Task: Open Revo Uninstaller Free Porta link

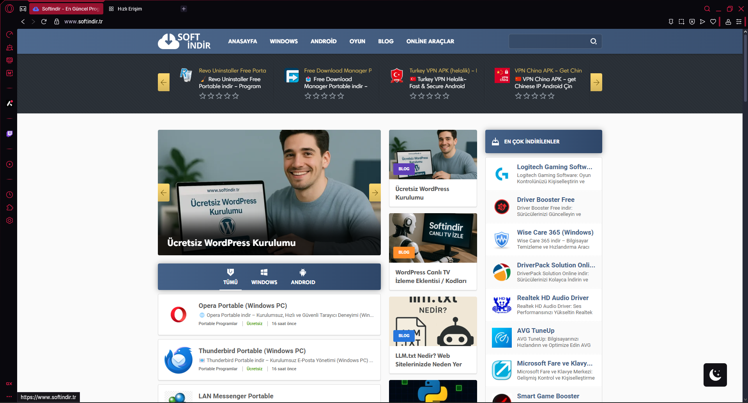Action: (232, 71)
